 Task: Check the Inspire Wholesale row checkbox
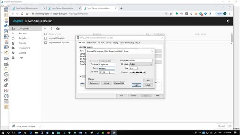click(45, 38)
